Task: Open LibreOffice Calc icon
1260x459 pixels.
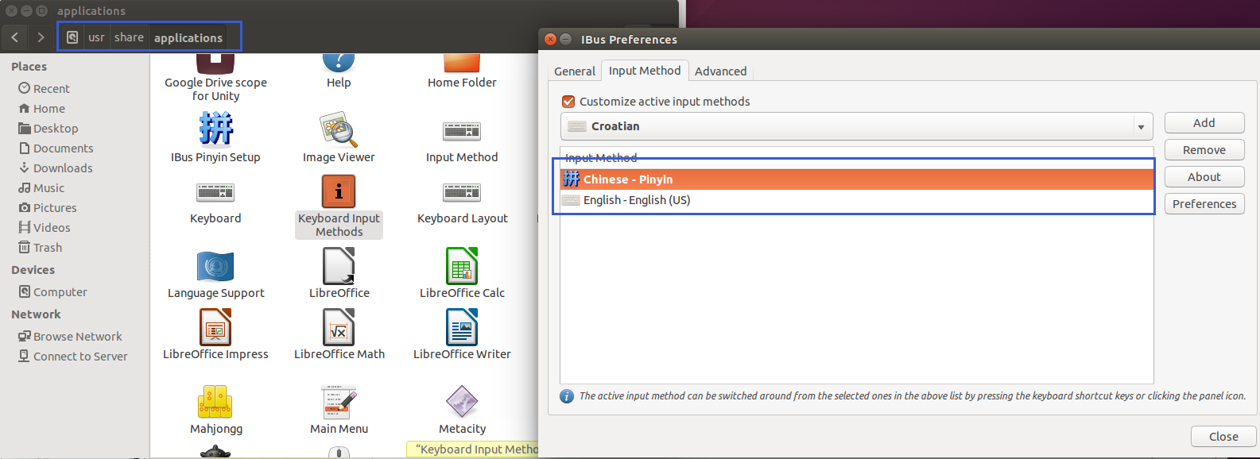Action: [x=462, y=265]
